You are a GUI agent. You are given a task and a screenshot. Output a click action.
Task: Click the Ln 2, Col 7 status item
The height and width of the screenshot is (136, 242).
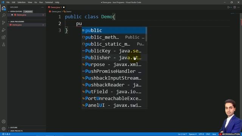(x=182, y=134)
